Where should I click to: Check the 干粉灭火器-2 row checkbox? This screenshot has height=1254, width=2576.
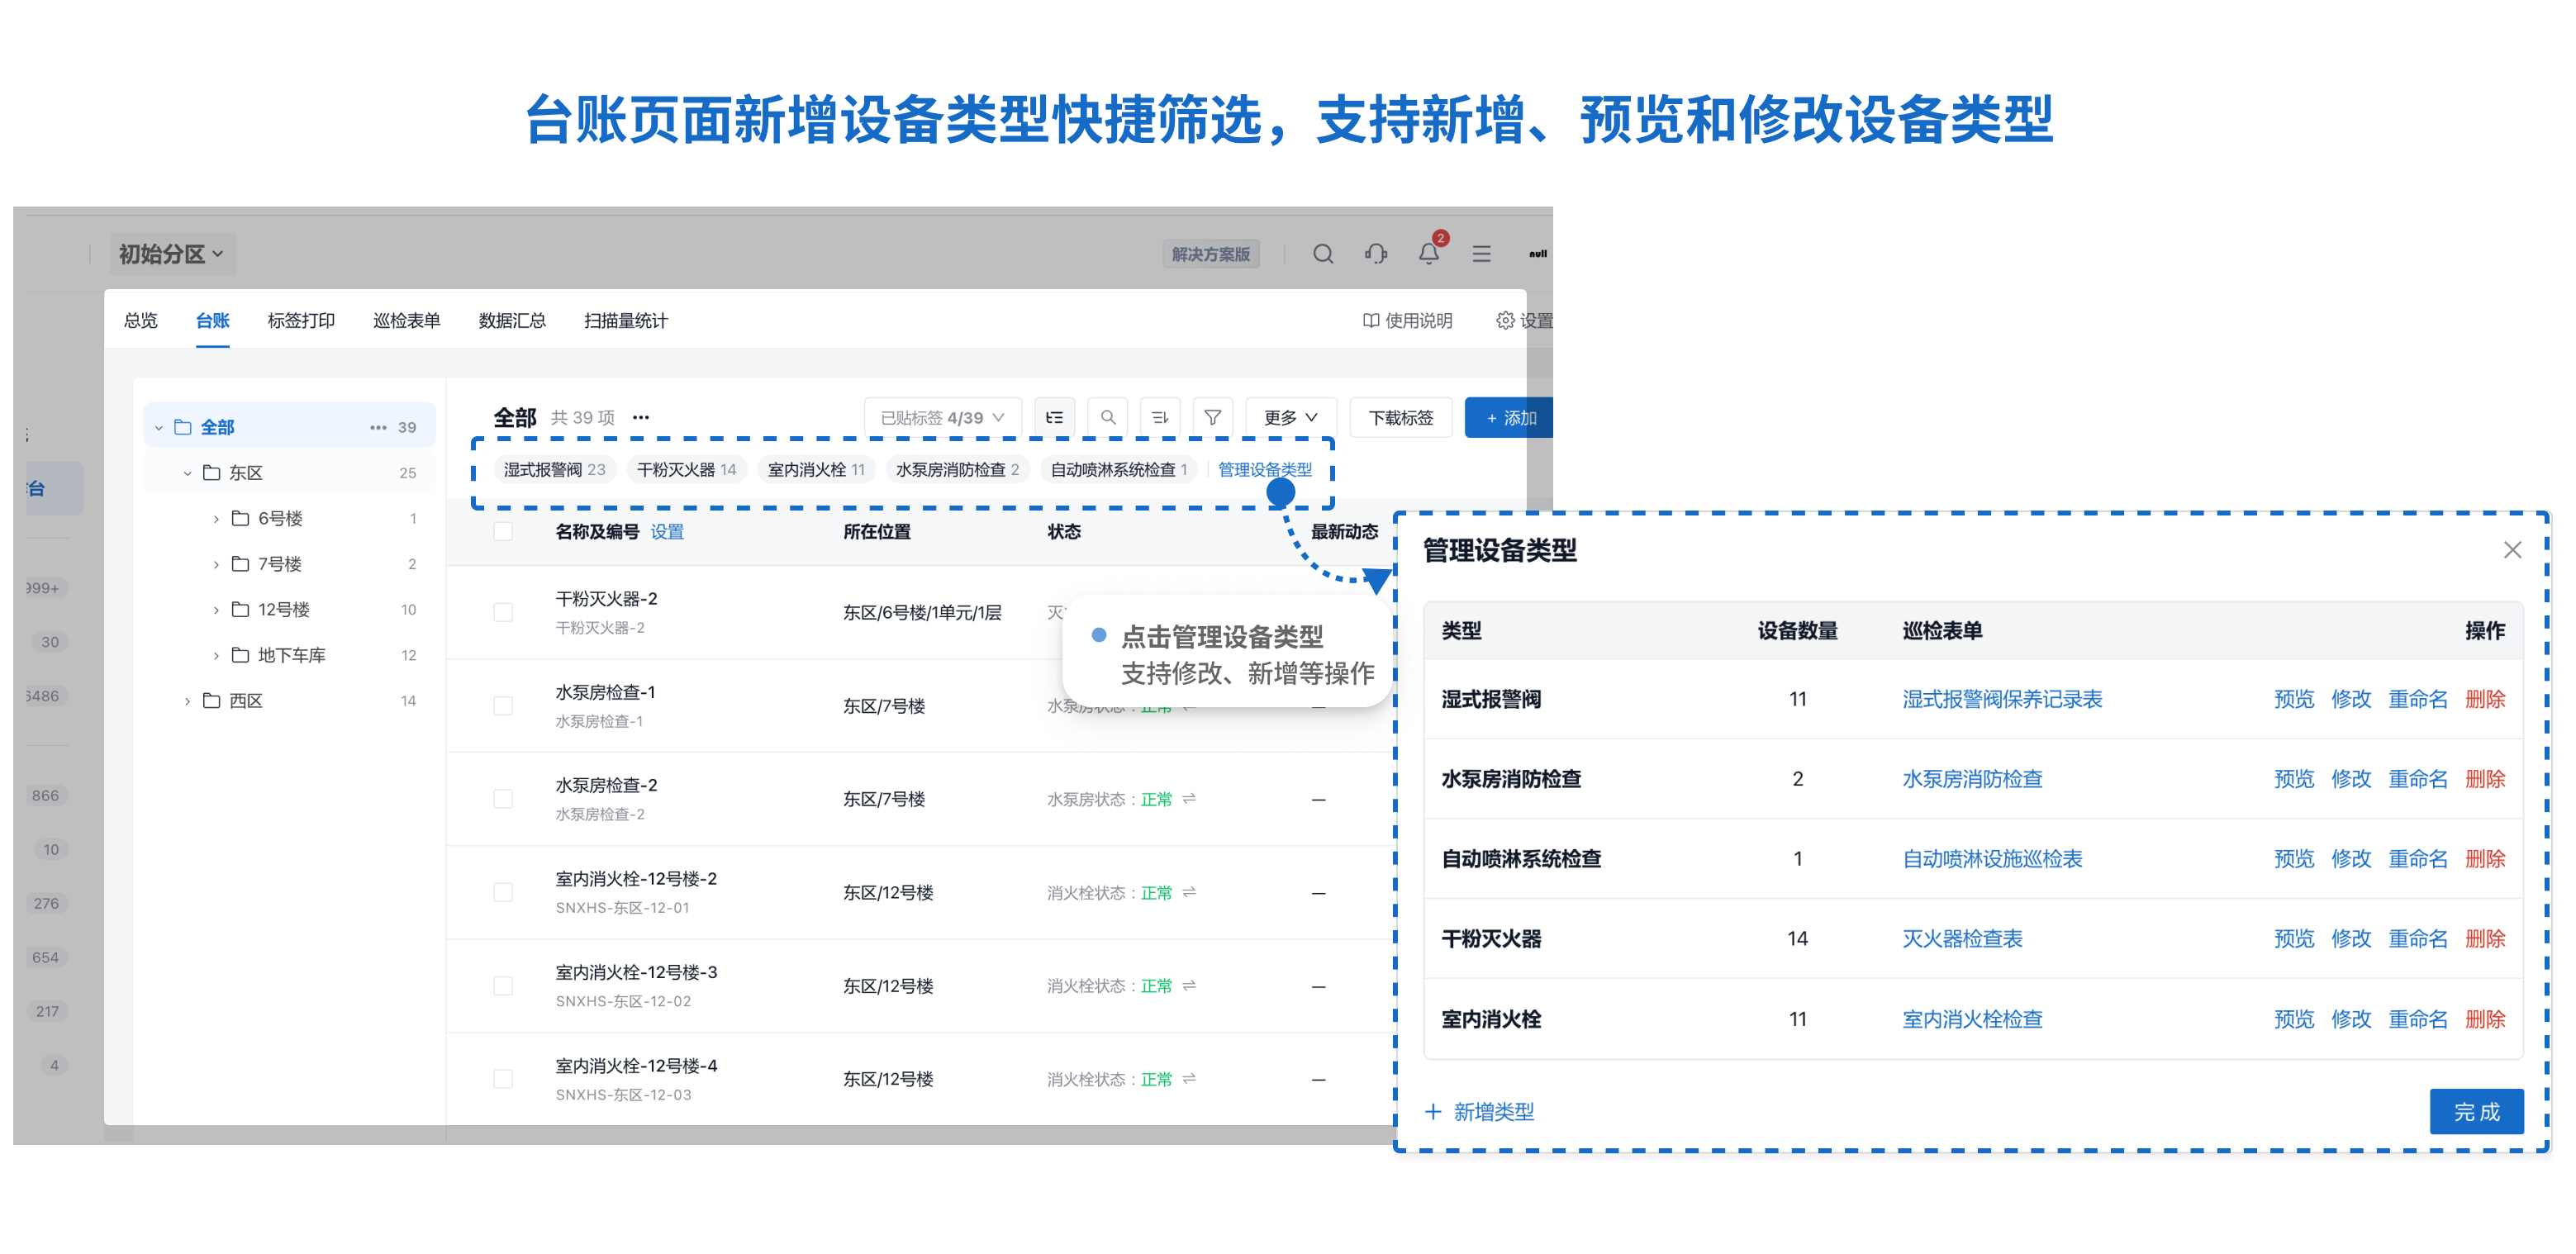[503, 613]
